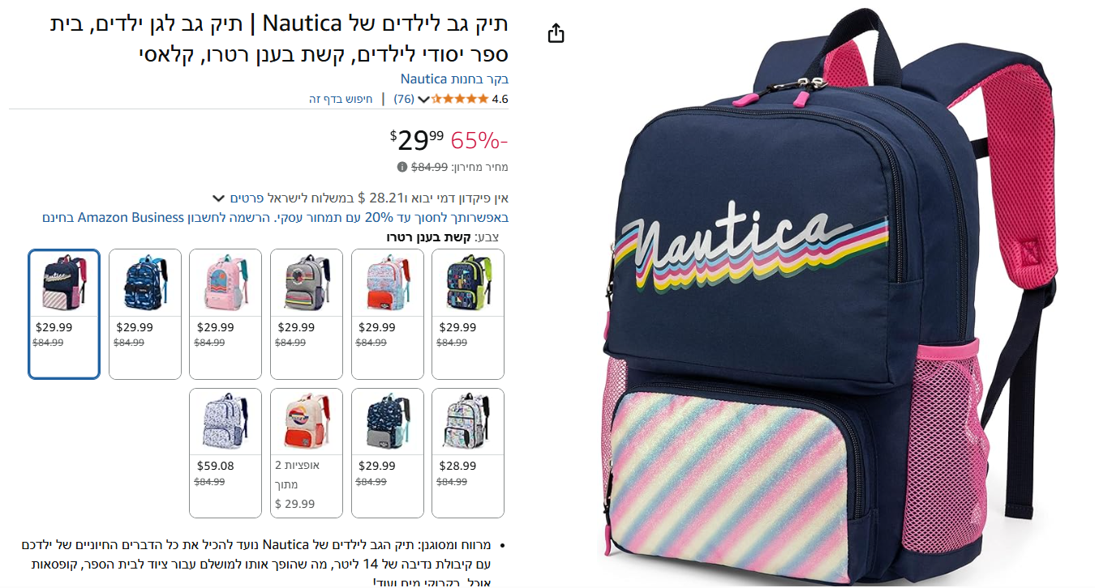The image size is (1095, 588).
Task: Choose the cream and red backpack with 2 options
Action: click(307, 453)
